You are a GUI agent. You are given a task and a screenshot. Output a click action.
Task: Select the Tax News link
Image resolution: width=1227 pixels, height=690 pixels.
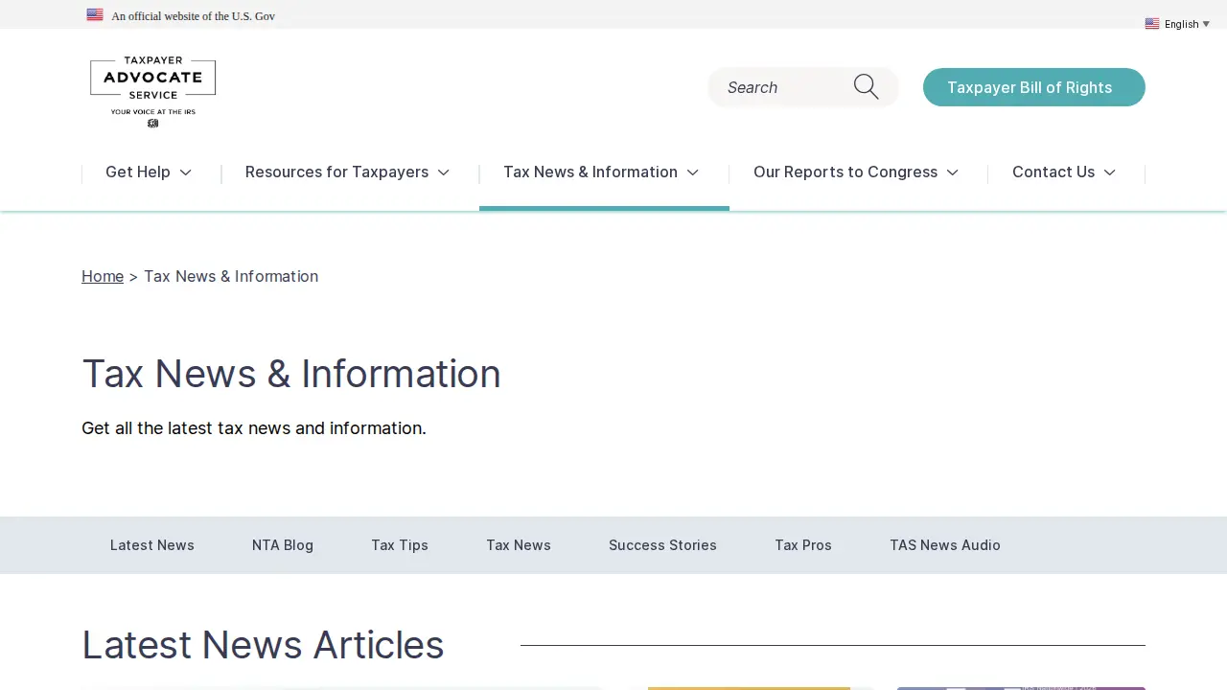[519, 545]
